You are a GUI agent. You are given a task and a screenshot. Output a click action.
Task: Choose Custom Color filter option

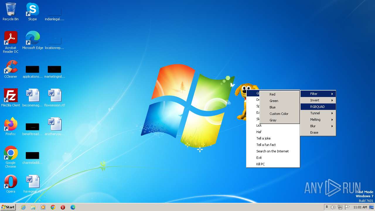click(279, 114)
